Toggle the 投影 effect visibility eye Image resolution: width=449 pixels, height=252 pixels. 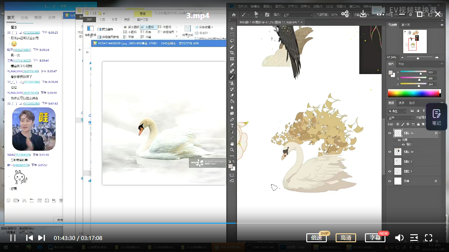click(x=403, y=144)
